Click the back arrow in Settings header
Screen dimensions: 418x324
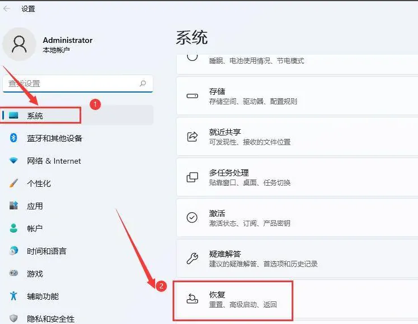click(7, 9)
